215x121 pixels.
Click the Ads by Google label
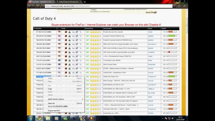coord(151,12)
